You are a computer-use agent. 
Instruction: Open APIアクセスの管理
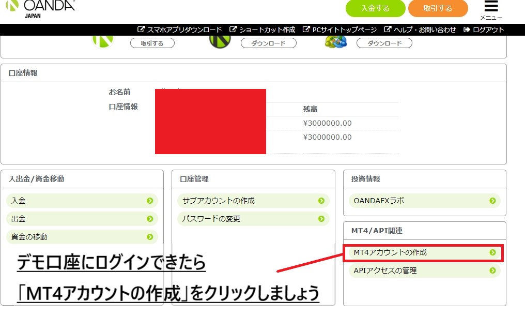[x=425, y=270]
